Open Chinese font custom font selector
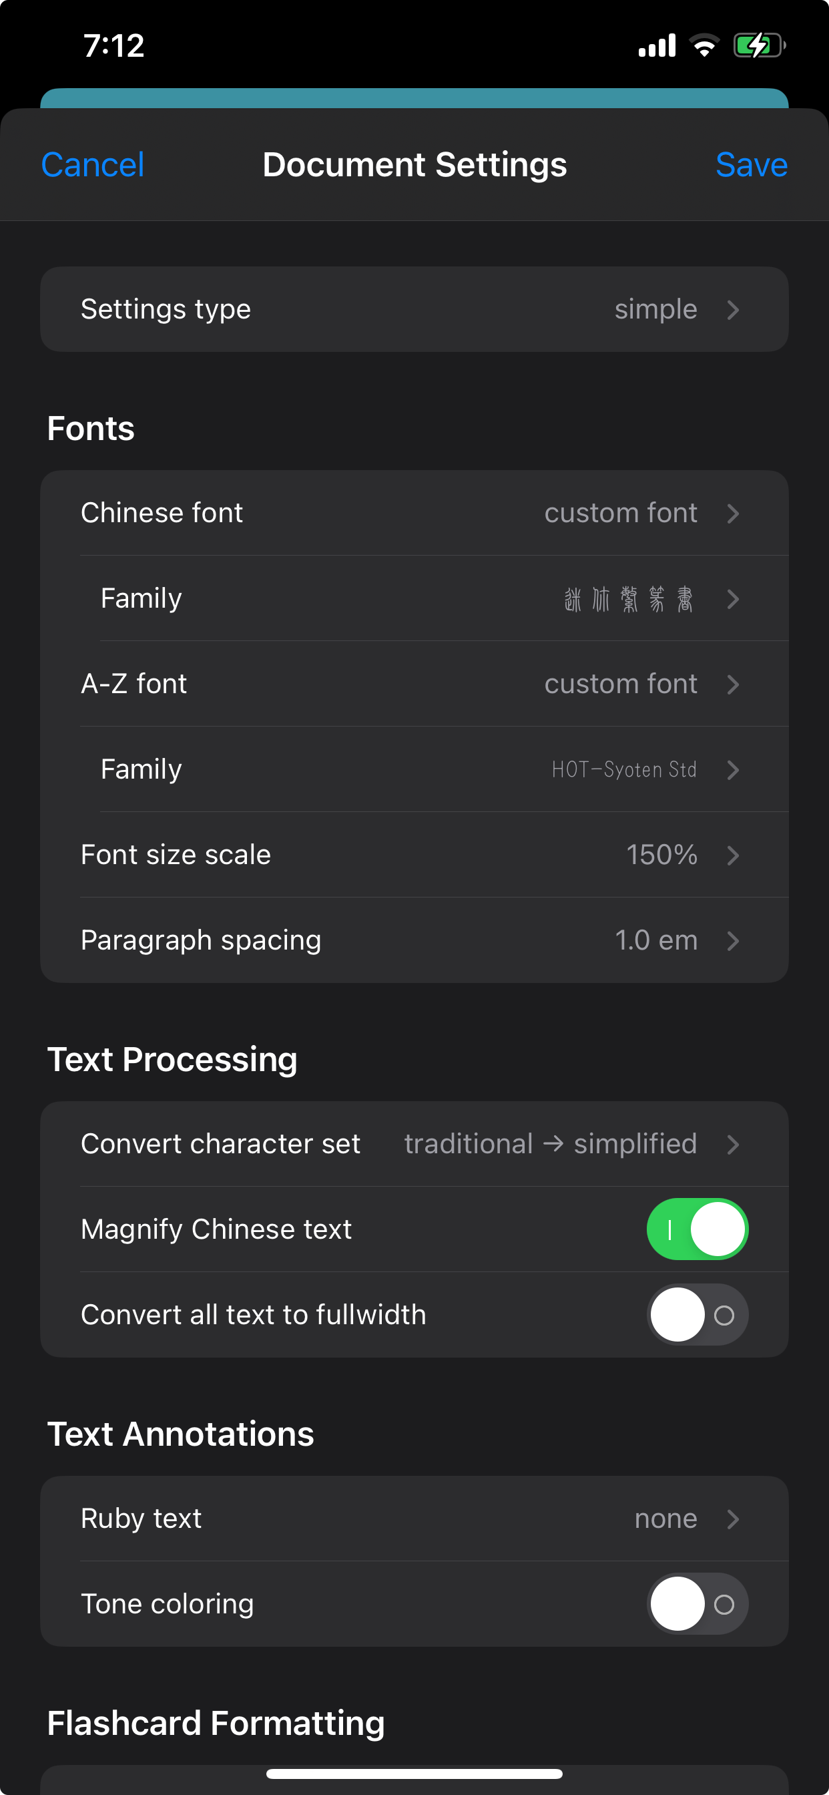Screen dimensions: 829x1795 pyautogui.click(x=414, y=513)
